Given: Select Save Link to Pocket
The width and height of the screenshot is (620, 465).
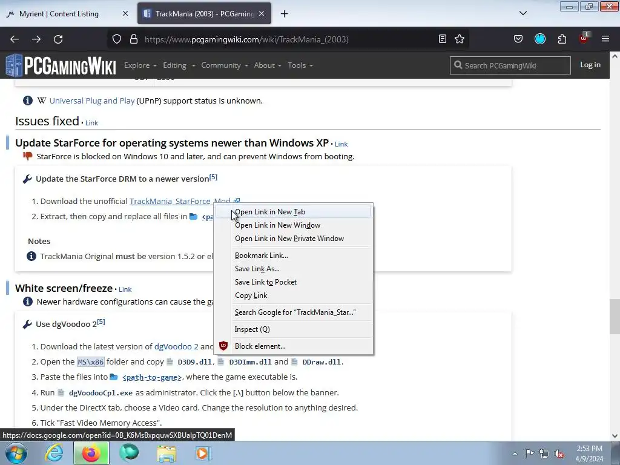Looking at the screenshot, I should click(294, 282).
